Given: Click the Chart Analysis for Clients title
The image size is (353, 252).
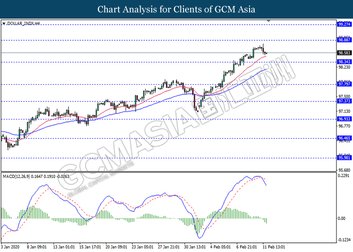Looking at the screenshot, I should (177, 9).
